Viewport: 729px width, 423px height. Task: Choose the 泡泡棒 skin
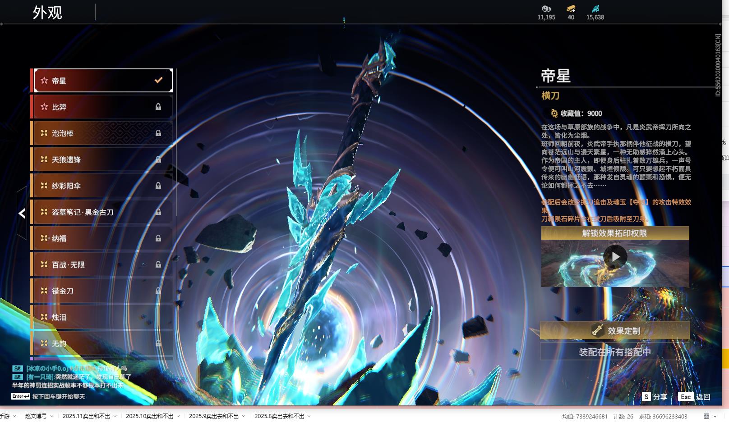click(102, 133)
